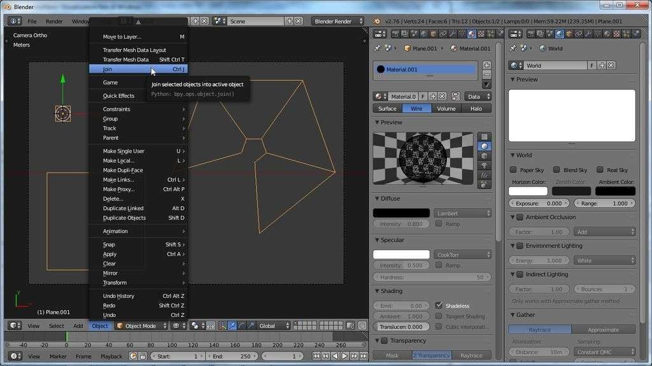Select the cube preview type icon
Viewport: 652px width, 366px height.
coord(485,156)
